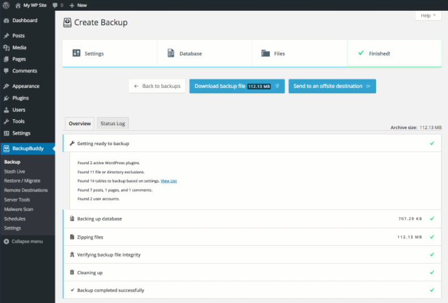Click the BackupBuddy sidebar icon
The image size is (448, 303).
click(x=6, y=148)
